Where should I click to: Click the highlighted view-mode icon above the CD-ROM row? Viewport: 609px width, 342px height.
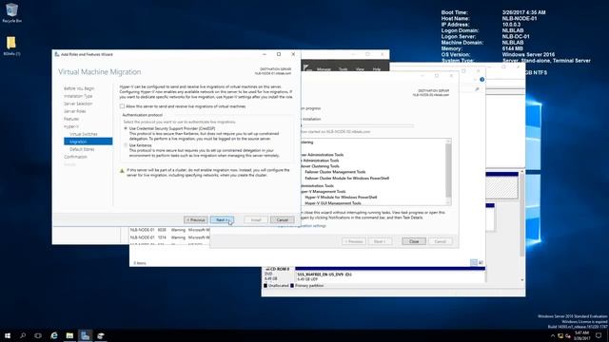coord(474,262)
